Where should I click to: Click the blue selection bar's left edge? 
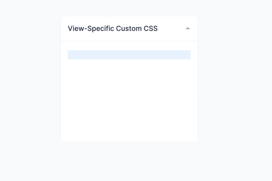tap(70, 55)
